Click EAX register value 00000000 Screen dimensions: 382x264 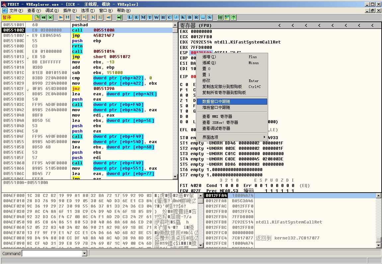201,32
